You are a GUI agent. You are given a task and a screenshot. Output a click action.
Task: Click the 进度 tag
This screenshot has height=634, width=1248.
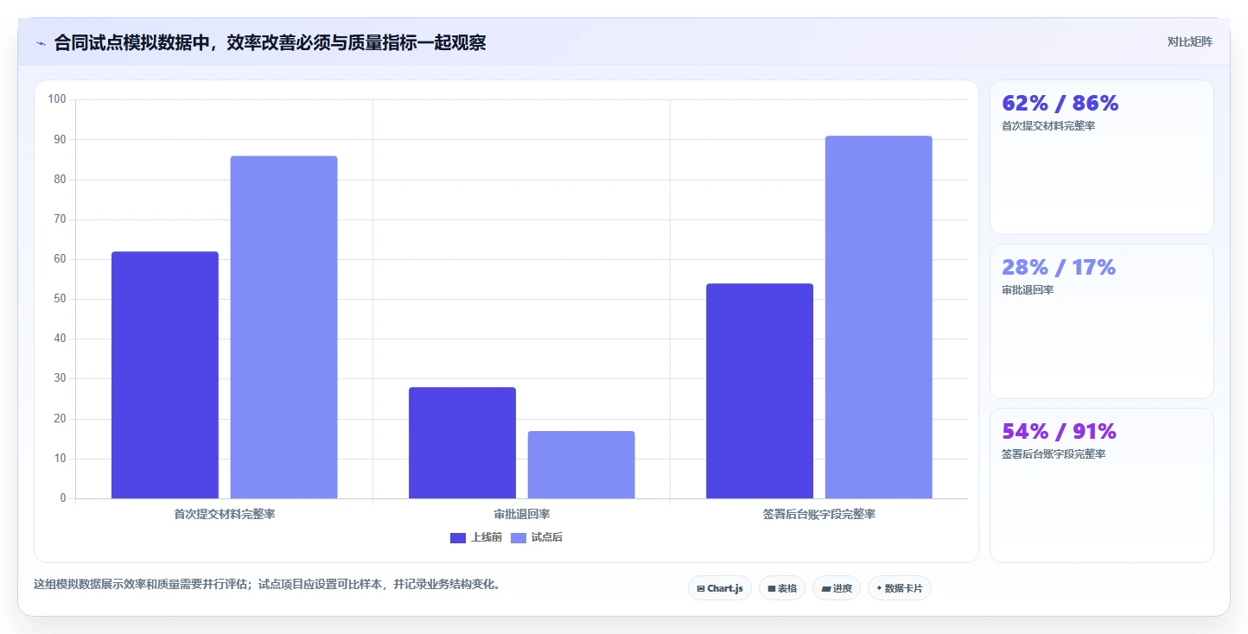pyautogui.click(x=837, y=588)
